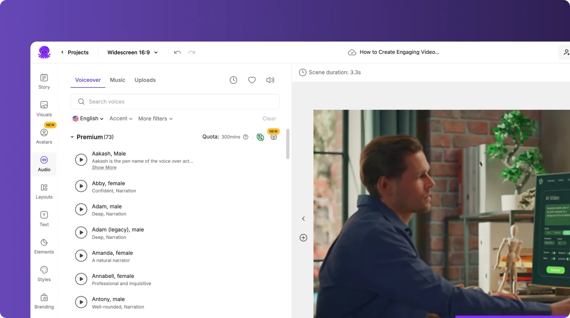Image resolution: width=570 pixels, height=318 pixels.
Task: Collapse the Premium voices section
Action: click(72, 137)
